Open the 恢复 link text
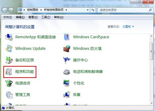Screen dimensions: 155x111 click(x=77, y=95)
